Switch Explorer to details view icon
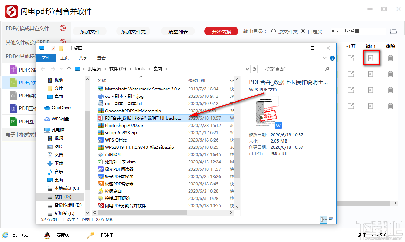This screenshot has height=242, width=405. coord(323,219)
